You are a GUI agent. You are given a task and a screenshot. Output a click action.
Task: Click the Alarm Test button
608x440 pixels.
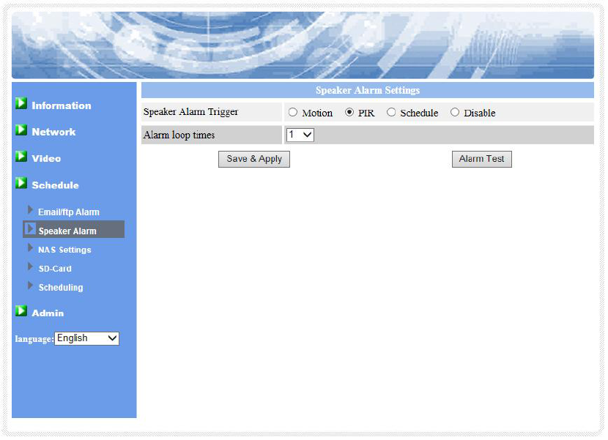pyautogui.click(x=481, y=160)
